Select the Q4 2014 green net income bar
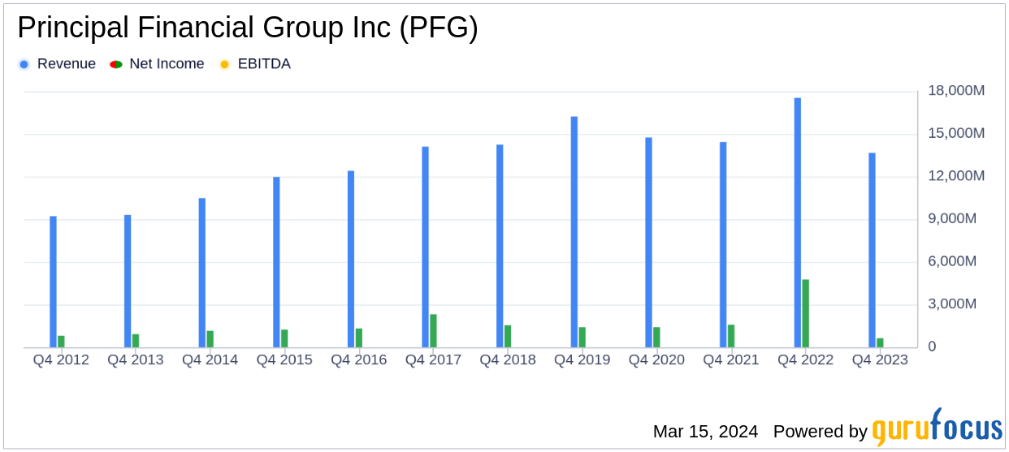This screenshot has width=1009, height=452. [210, 339]
